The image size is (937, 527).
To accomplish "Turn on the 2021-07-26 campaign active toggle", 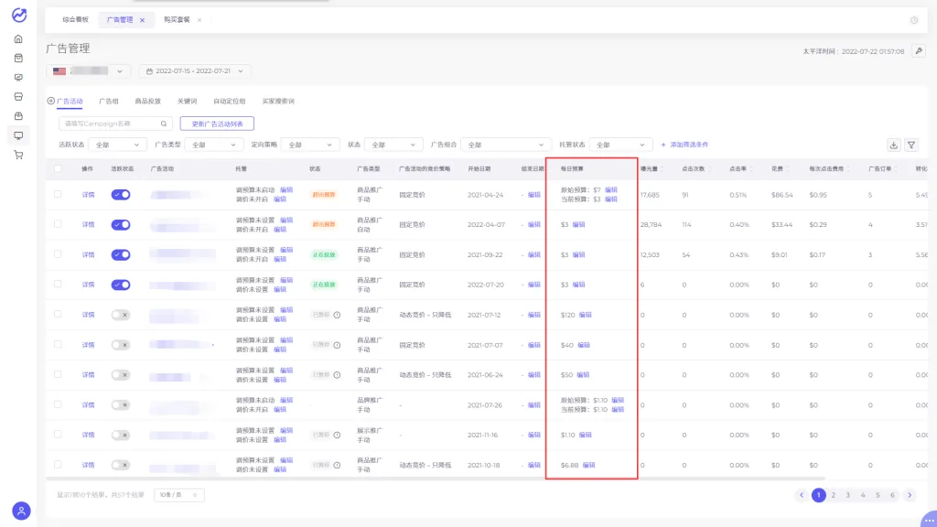I will coord(121,404).
